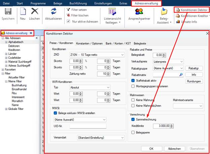
Task: Expand Favoriten tree node
Action: click(x=3, y=70)
